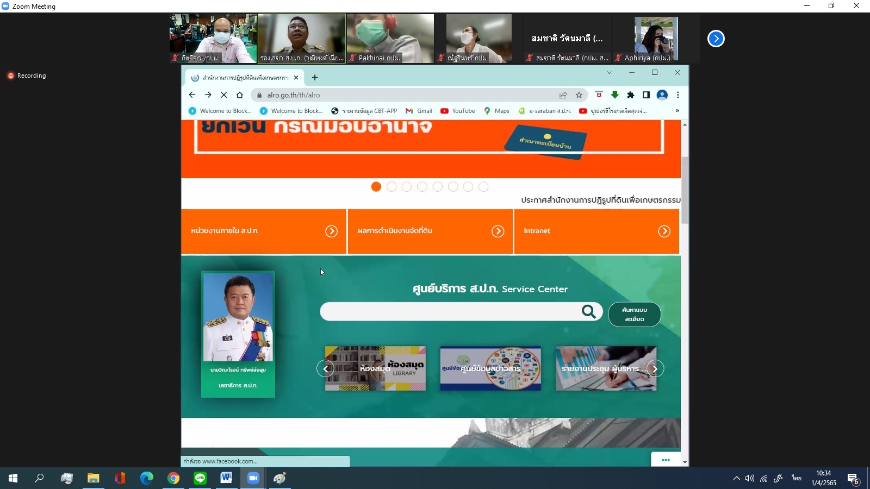Image resolution: width=870 pixels, height=489 pixels.
Task: Open the Maps bookmark
Action: point(496,111)
